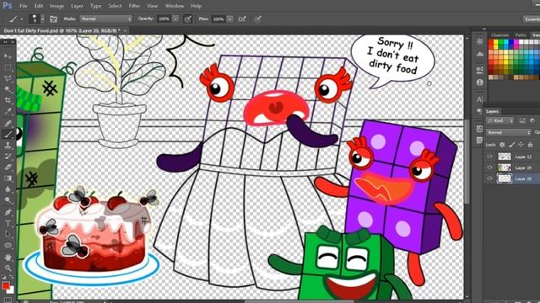
Task: Select the Crop tool
Action: pyautogui.click(x=8, y=100)
